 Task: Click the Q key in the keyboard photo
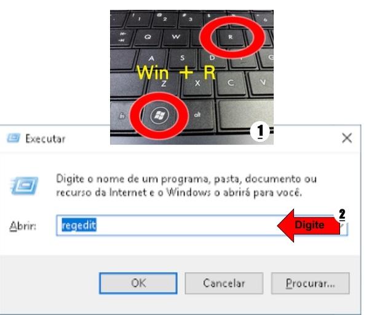pyautogui.click(x=148, y=37)
